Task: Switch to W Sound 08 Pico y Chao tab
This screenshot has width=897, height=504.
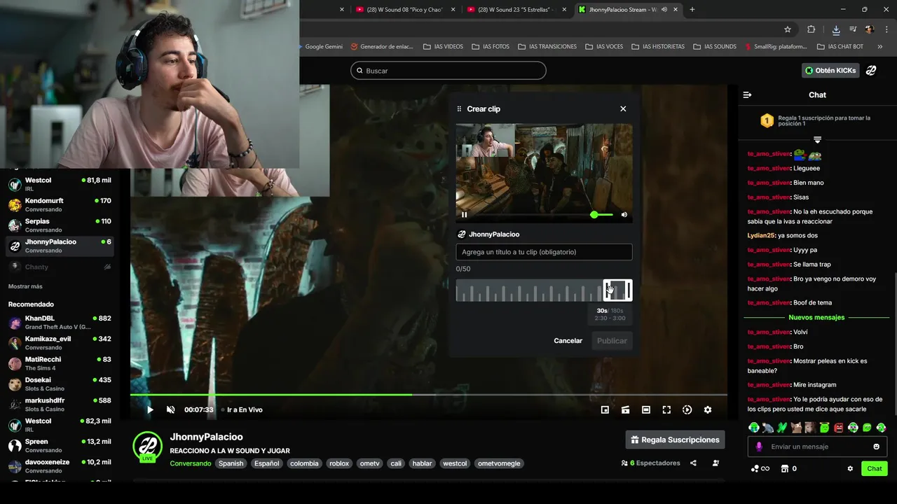Action: 404,9
